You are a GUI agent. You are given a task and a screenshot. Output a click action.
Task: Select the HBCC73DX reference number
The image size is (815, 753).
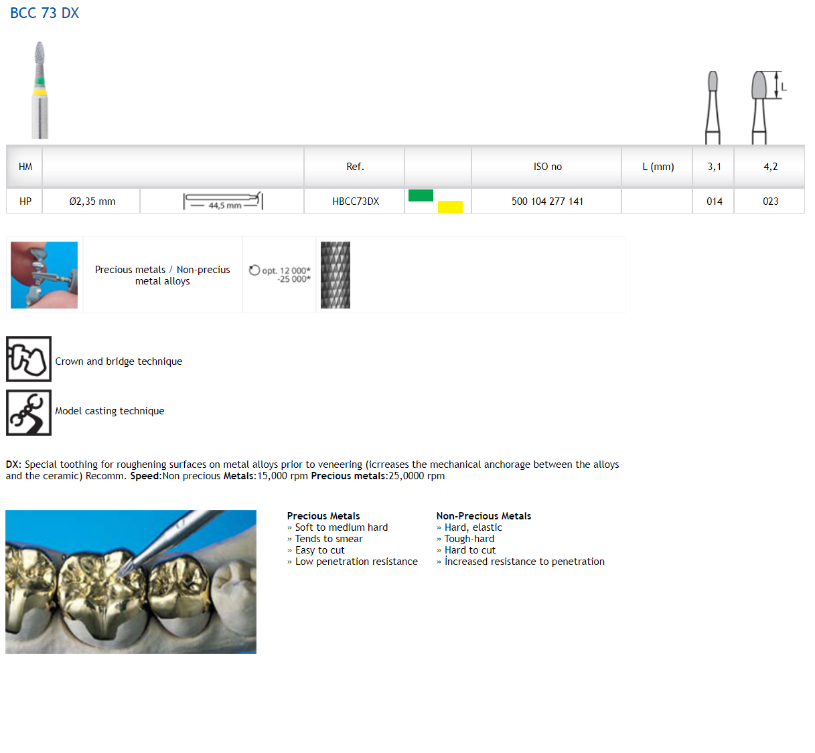(356, 201)
